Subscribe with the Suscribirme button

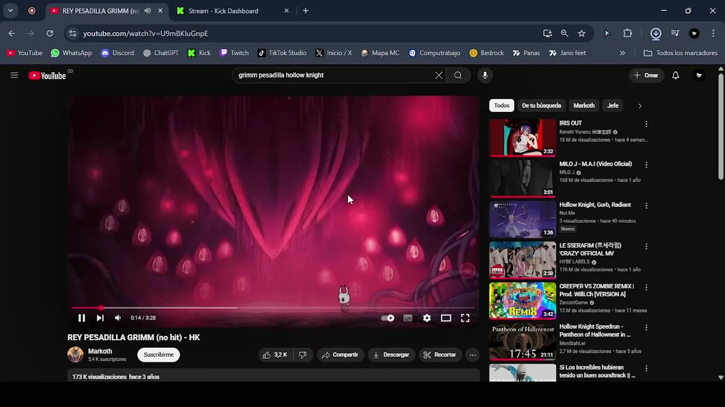click(x=159, y=355)
